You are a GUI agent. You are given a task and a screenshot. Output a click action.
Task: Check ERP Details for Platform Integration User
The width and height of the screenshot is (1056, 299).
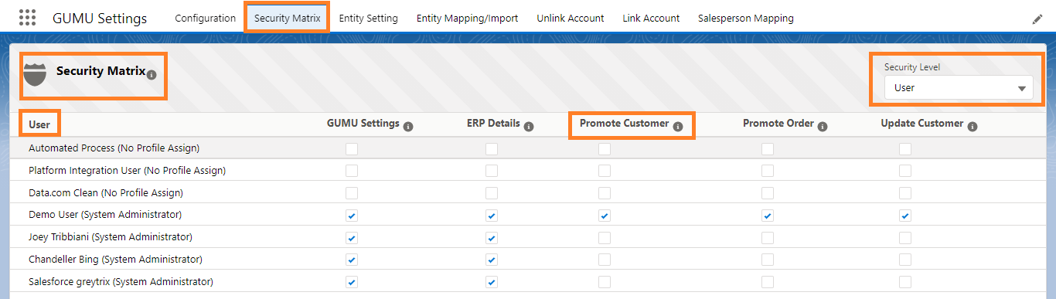[492, 171]
